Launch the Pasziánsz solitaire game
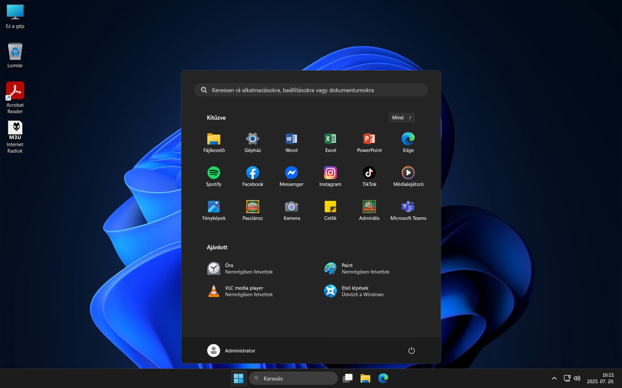Image resolution: width=622 pixels, height=388 pixels. (252, 211)
